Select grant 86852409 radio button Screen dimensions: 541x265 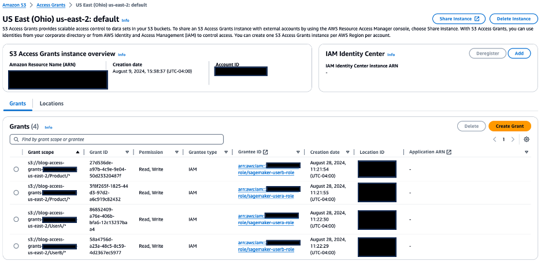click(16, 219)
